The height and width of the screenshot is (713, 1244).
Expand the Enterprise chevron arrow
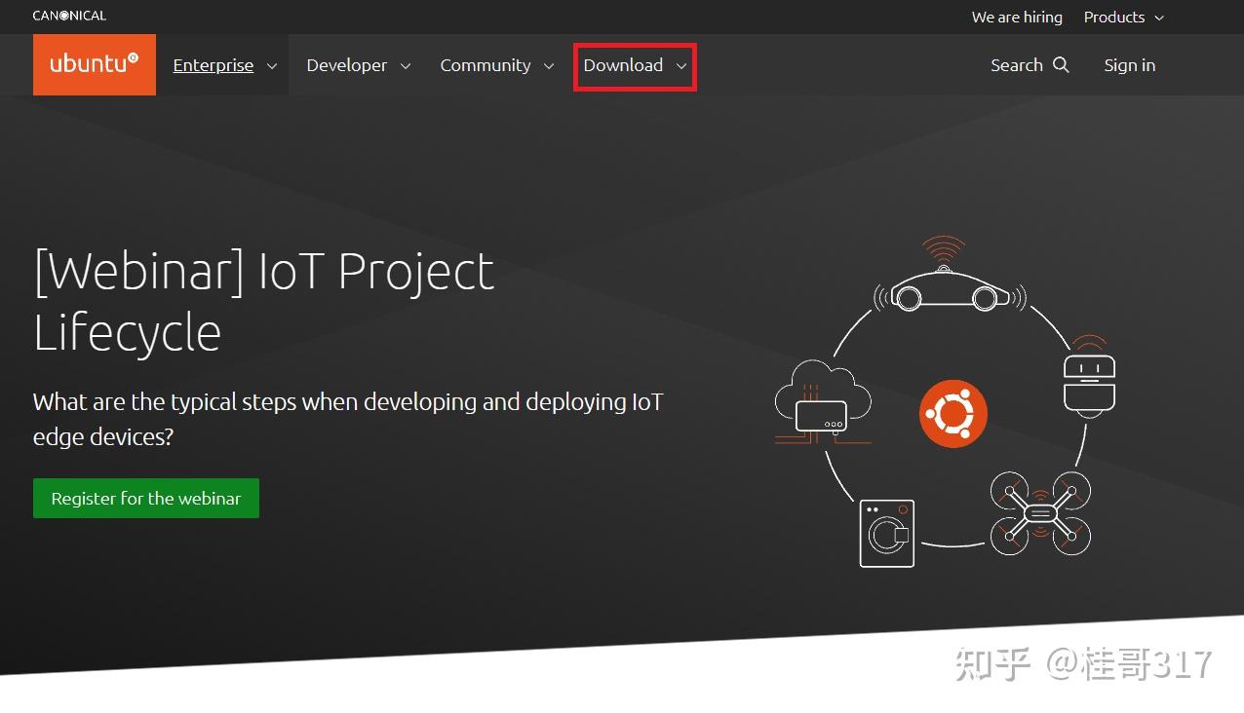click(x=272, y=66)
